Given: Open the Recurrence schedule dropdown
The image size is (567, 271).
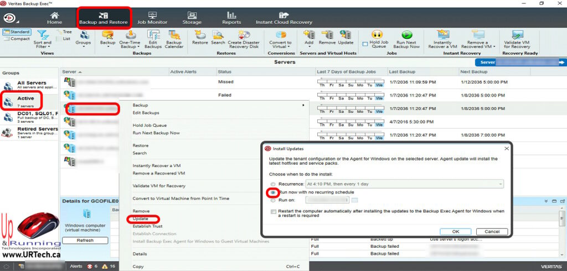Looking at the screenshot, I should tap(501, 184).
